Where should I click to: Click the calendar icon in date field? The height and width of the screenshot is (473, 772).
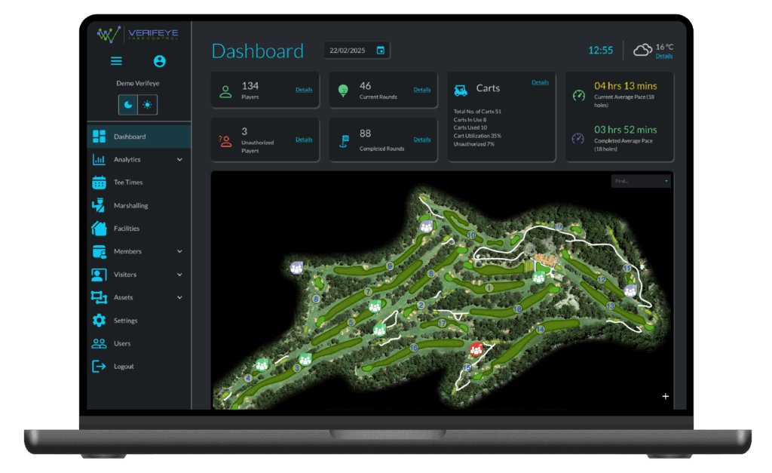point(381,51)
